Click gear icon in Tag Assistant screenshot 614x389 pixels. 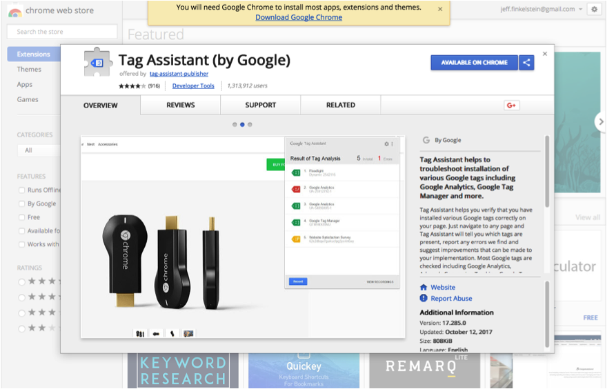click(386, 144)
